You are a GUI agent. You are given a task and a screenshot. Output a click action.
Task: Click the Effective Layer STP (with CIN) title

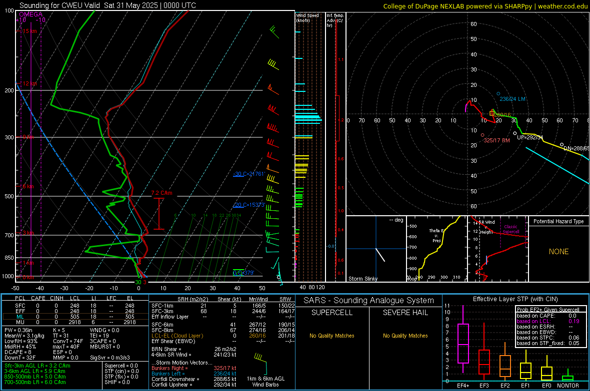pyautogui.click(x=515, y=299)
